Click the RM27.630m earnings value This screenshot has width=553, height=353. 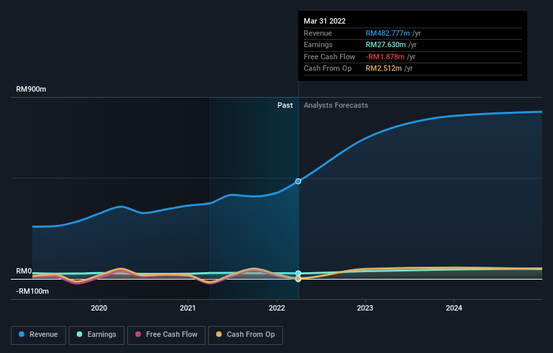385,44
